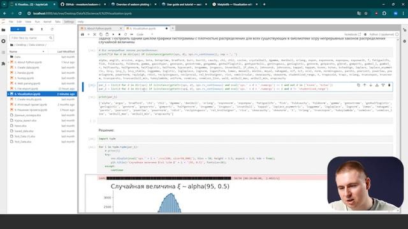Open the Run menu
408x229 pixels.
38,22
